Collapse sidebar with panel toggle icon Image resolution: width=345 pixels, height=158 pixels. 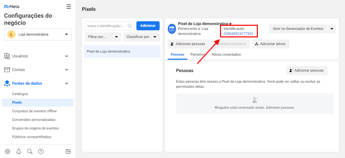[x=68, y=151]
